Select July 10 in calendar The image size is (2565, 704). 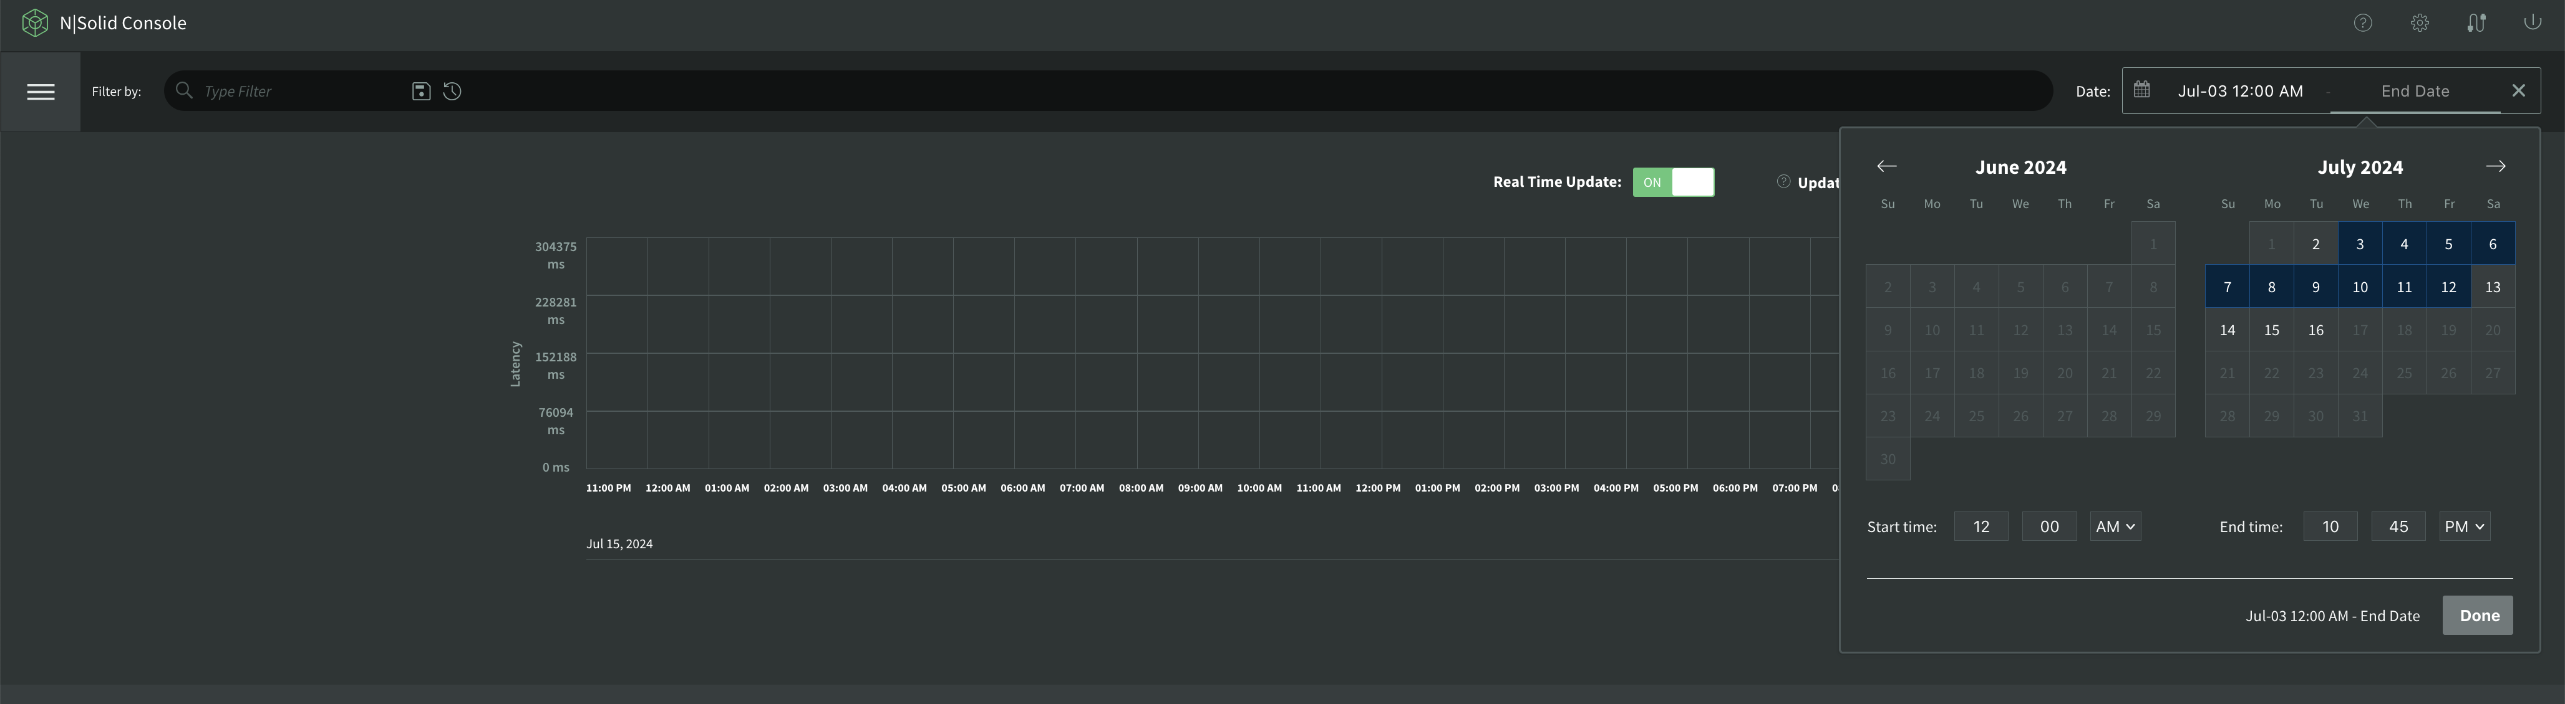(2360, 287)
